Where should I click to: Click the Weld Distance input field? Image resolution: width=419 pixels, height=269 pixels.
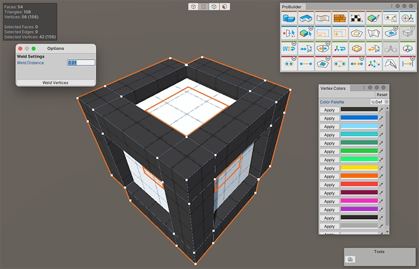(x=81, y=62)
